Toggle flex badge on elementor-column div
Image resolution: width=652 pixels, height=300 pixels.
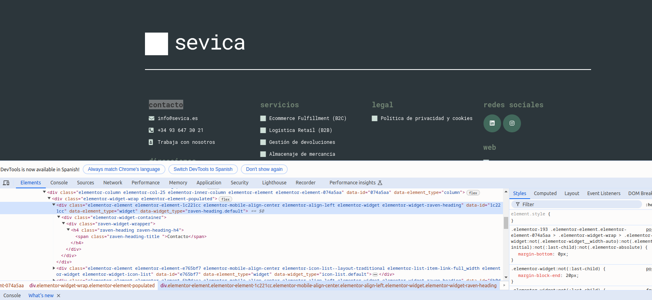pyautogui.click(x=473, y=193)
